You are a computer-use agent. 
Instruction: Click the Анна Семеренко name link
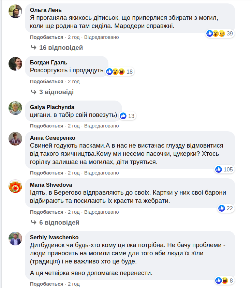point(53,138)
